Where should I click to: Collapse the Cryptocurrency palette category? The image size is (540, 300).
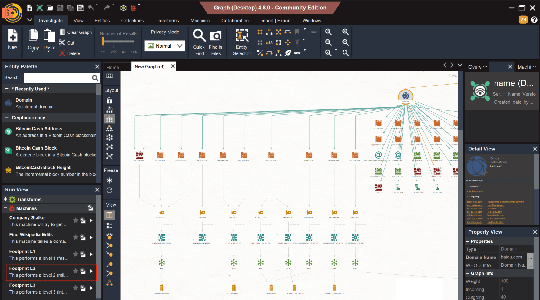(x=6, y=117)
